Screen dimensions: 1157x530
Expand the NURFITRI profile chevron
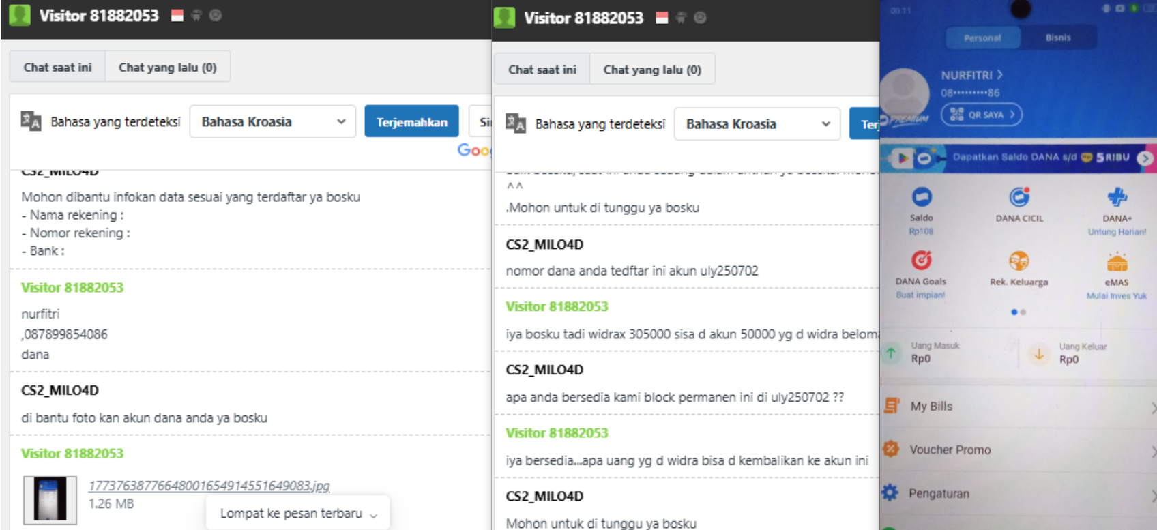pyautogui.click(x=1000, y=75)
